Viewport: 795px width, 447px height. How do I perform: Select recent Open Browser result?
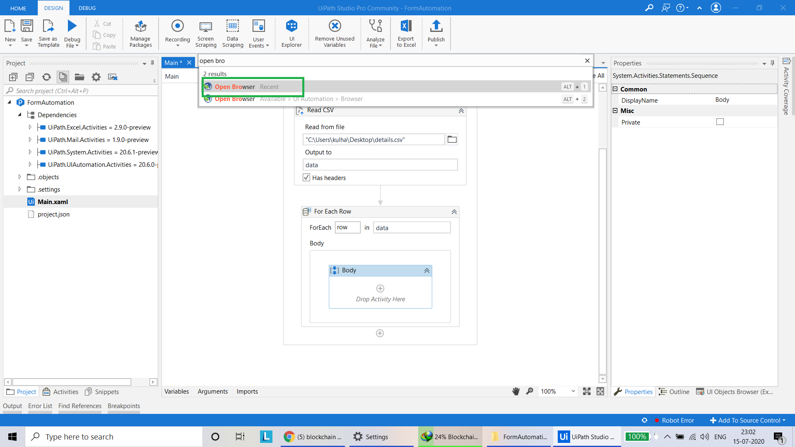396,87
